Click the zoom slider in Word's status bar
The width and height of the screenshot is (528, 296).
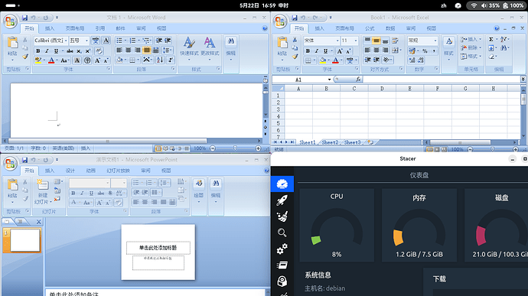click(236, 148)
